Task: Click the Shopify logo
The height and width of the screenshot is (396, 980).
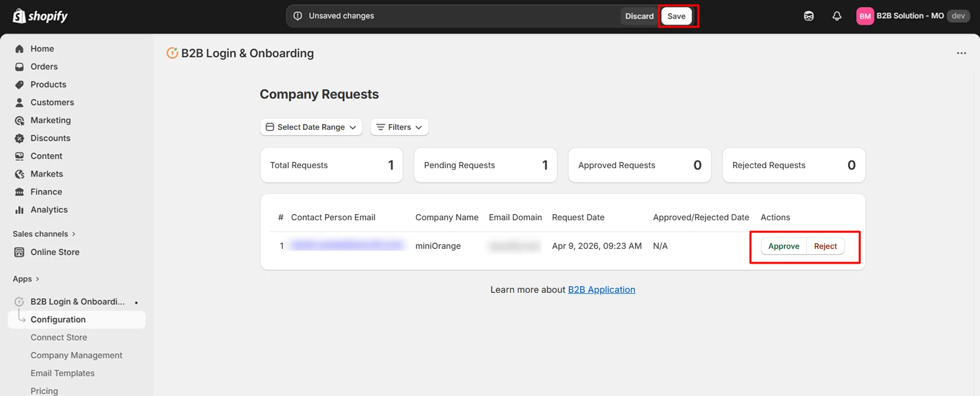Action: tap(40, 16)
